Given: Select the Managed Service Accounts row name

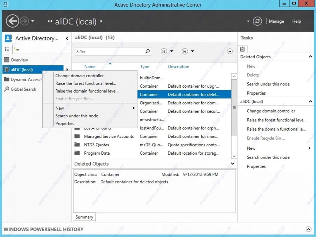Looking at the screenshot, I should 109,136.
